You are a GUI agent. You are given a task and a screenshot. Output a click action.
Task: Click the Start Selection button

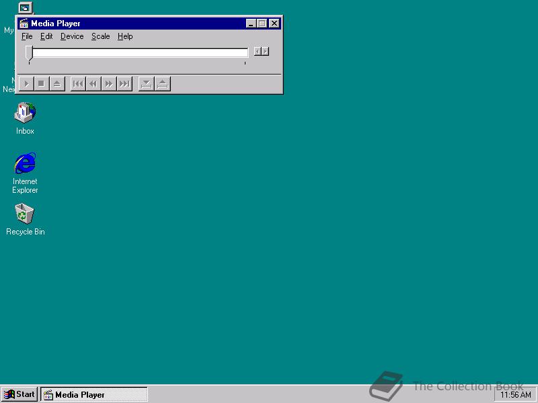pos(146,84)
